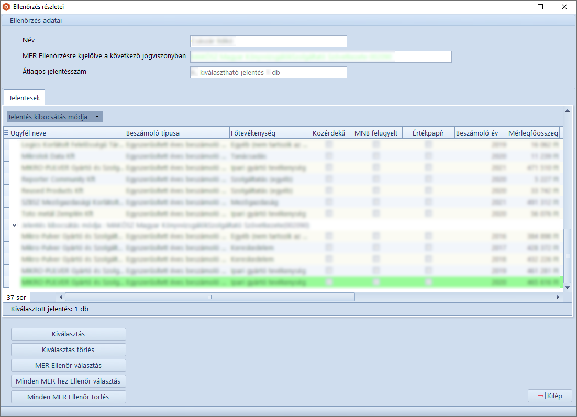
Task: Toggle Közérdekű checkbox in the green highlighted row
Action: pyautogui.click(x=329, y=282)
